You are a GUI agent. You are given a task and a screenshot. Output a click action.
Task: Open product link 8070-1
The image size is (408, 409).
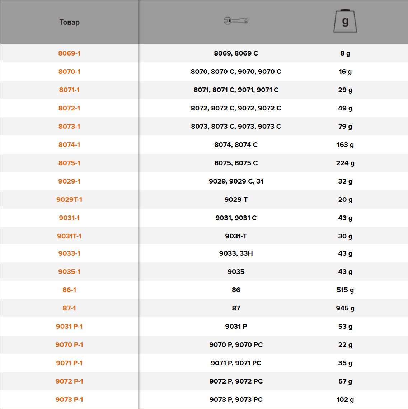[x=69, y=71]
